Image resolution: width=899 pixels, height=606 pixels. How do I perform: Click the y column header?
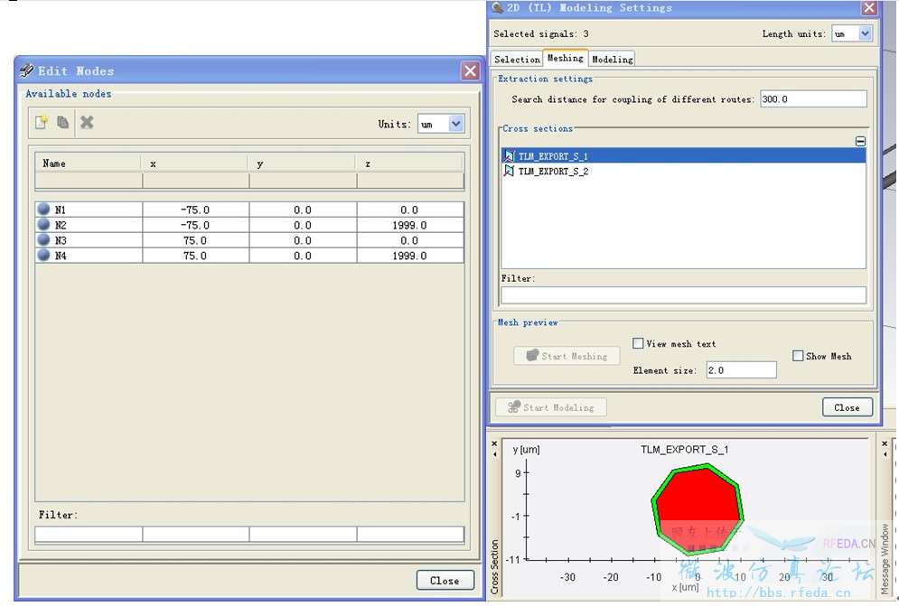pyautogui.click(x=303, y=163)
